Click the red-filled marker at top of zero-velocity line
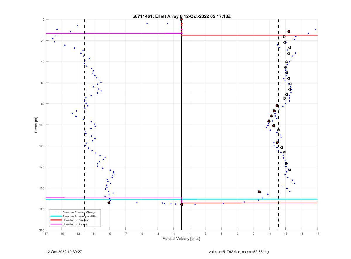 (182, 20)
